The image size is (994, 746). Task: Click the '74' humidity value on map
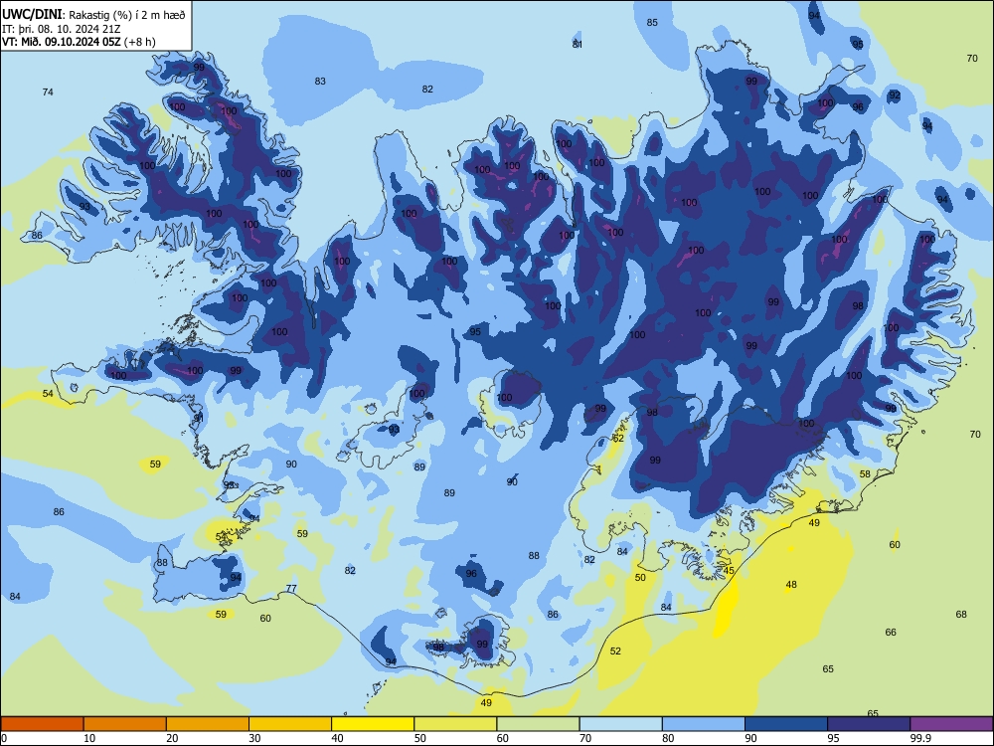(x=48, y=92)
